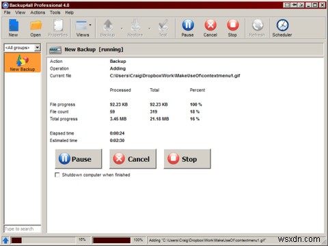
Task: Open the Help menu
Action: click(x=69, y=12)
